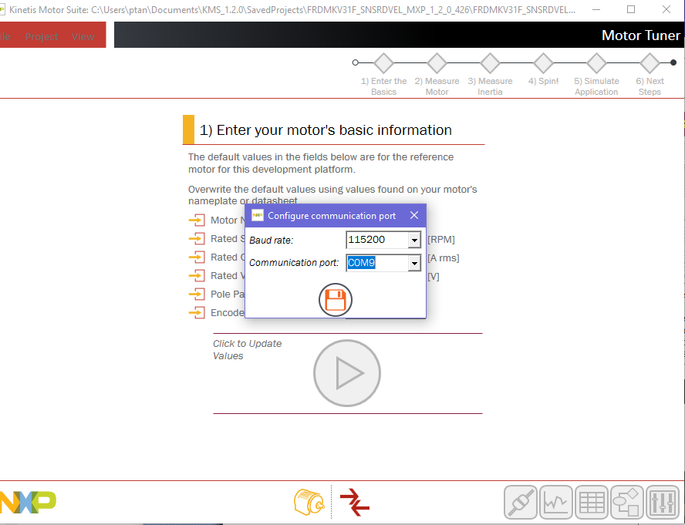Close the Configure communication port dialog
This screenshot has width=685, height=525.
(x=414, y=215)
